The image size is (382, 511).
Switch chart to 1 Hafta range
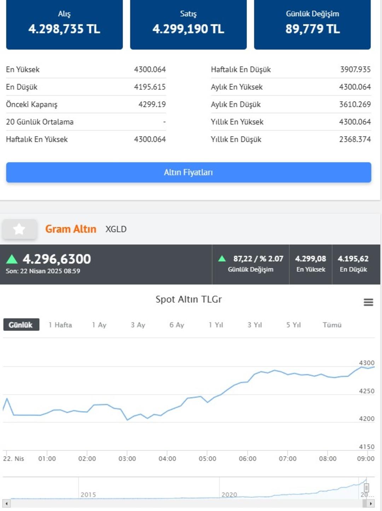click(60, 325)
